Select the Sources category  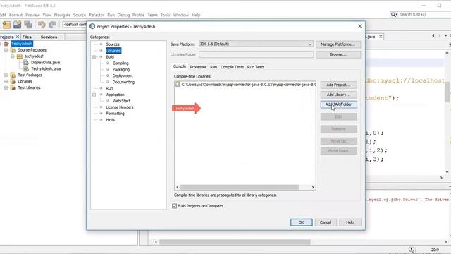point(113,44)
